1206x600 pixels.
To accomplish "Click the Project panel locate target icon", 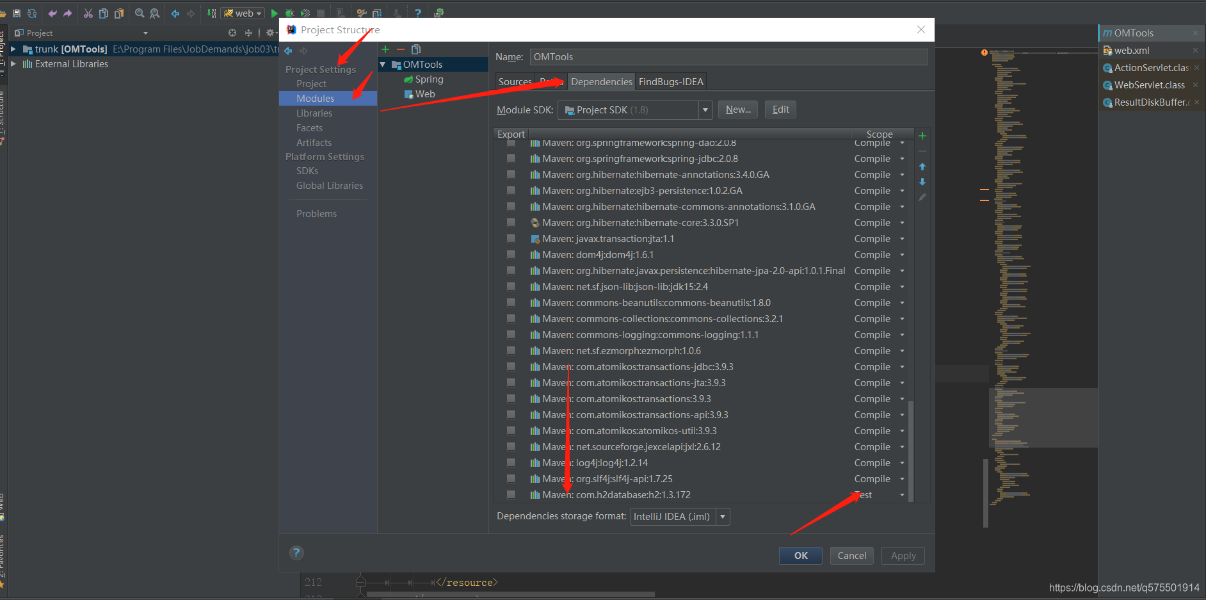I will (x=232, y=33).
